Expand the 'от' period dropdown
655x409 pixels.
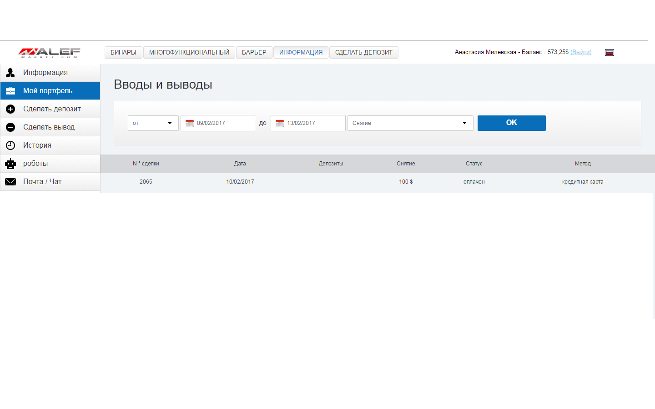(x=153, y=123)
